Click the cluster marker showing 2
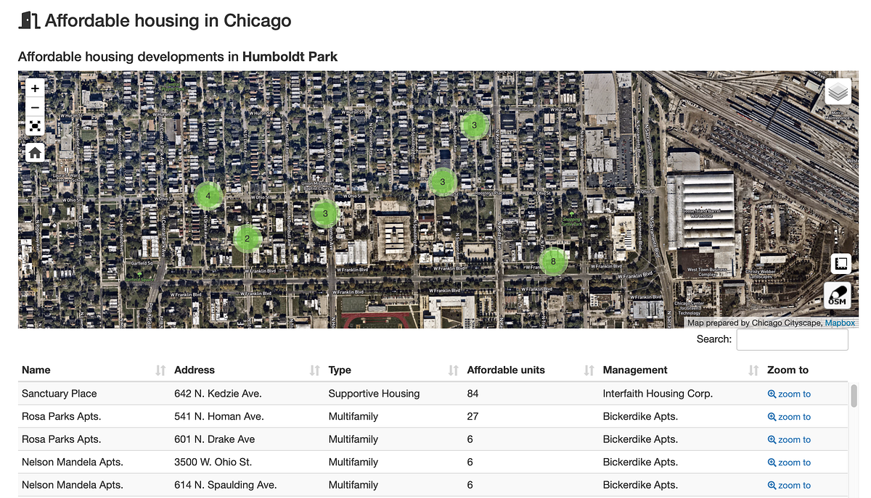 coord(247,238)
